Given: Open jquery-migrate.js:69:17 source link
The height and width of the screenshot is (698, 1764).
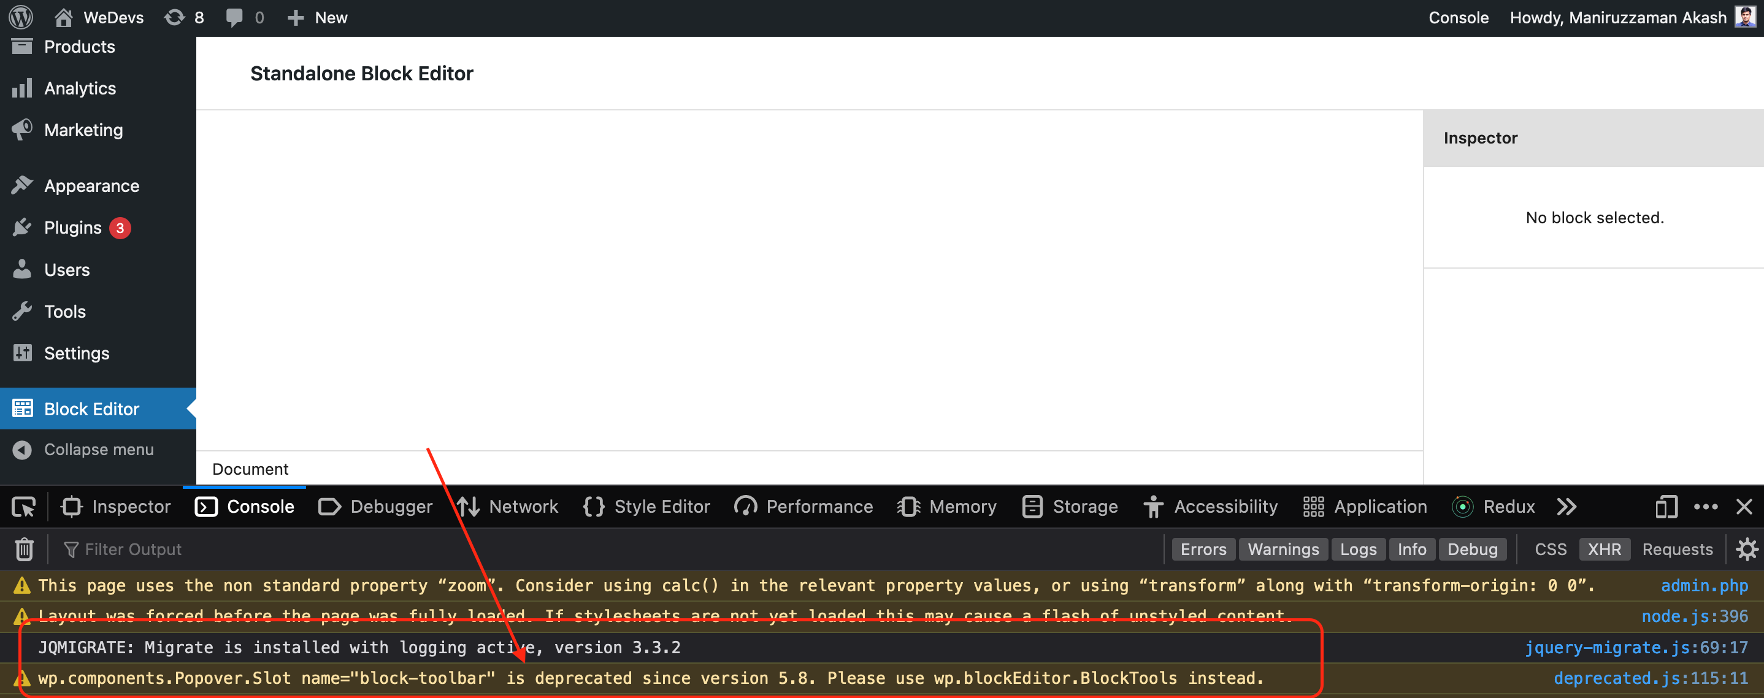Looking at the screenshot, I should coord(1636,646).
